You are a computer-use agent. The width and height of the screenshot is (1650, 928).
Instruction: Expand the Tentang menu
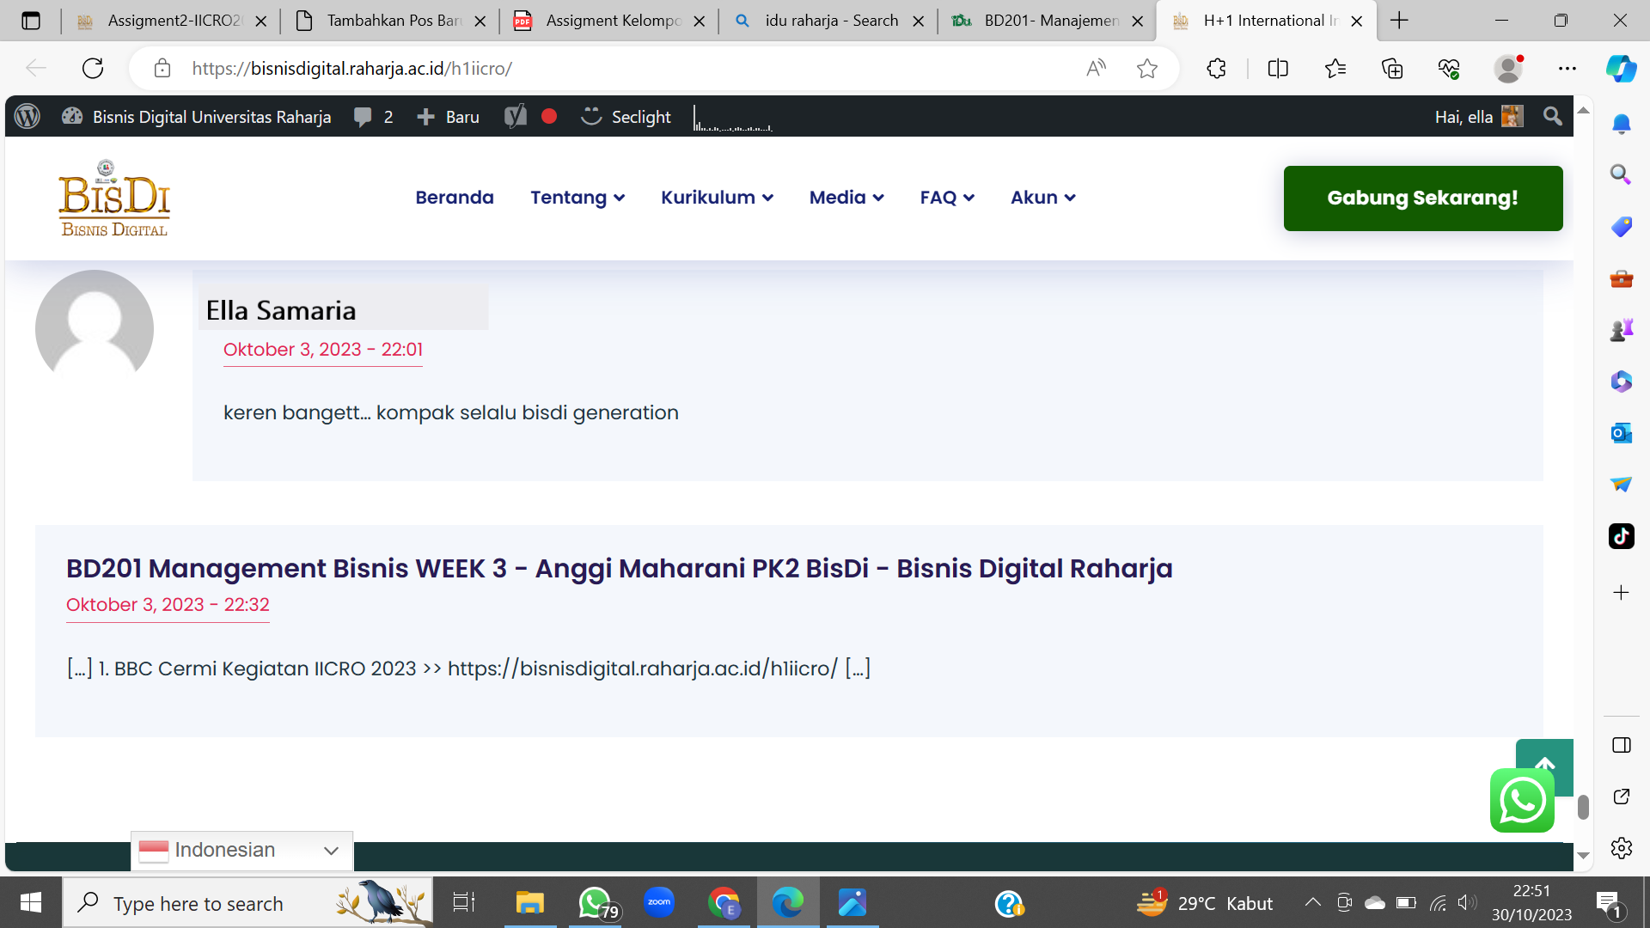[577, 198]
